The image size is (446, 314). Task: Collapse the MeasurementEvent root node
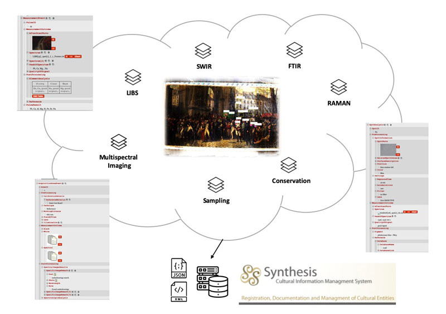point(21,18)
